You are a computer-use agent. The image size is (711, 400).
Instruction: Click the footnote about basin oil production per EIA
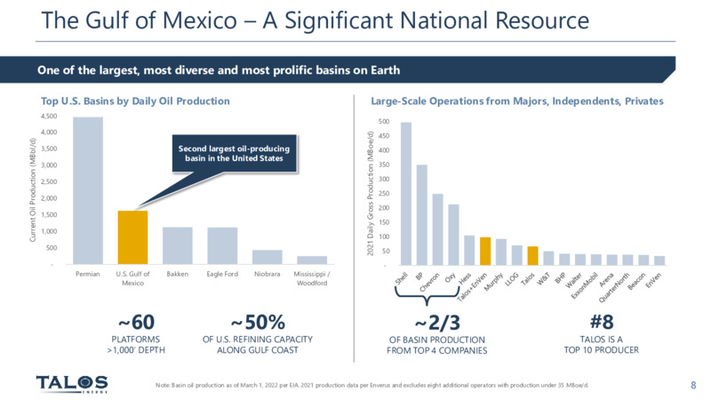(371, 385)
